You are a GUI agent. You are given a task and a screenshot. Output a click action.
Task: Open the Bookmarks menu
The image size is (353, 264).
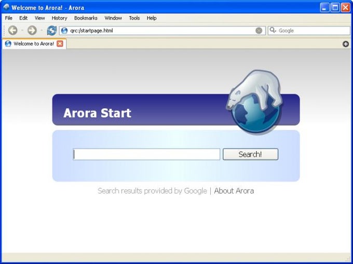point(86,18)
